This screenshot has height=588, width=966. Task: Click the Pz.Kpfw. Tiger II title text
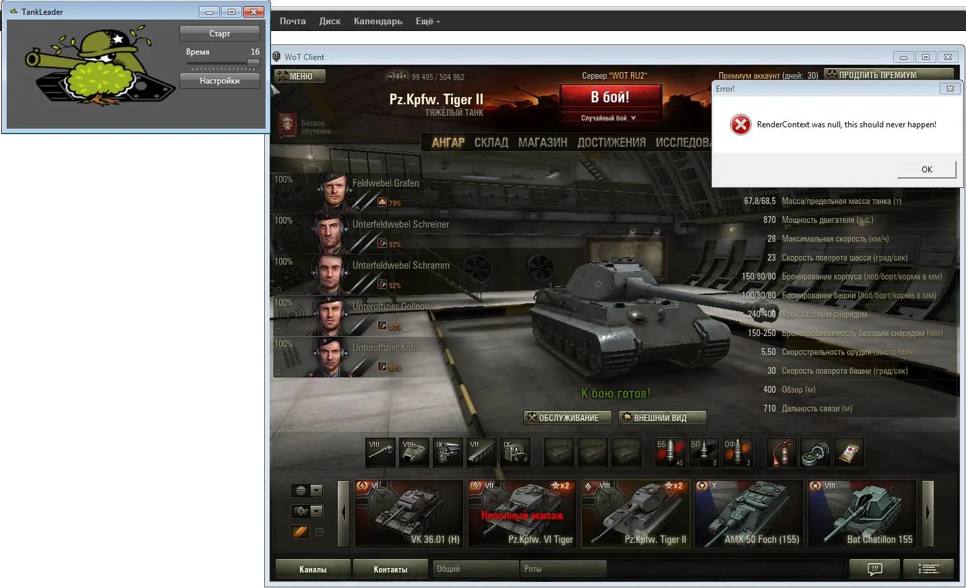pos(436,100)
